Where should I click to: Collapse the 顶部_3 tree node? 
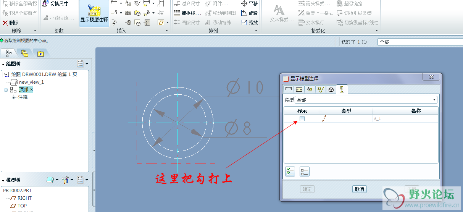click(x=6, y=90)
